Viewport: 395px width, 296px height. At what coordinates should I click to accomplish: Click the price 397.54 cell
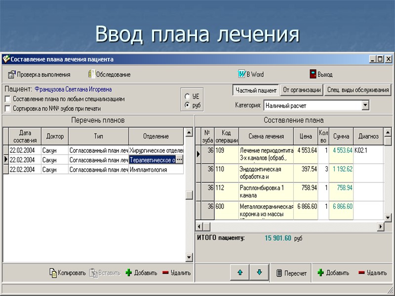coord(306,173)
